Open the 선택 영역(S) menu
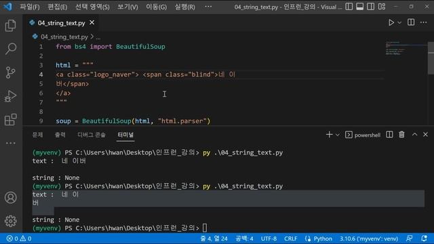The image size is (434, 244). coord(92,7)
